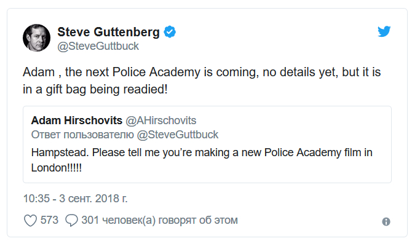412x241 pixels.
Task: Open '301 человек(а) говорят об этом' link
Action: [x=159, y=220]
